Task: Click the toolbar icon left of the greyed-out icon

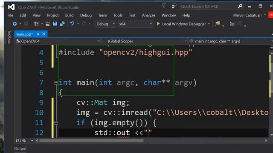Action: point(232,24)
